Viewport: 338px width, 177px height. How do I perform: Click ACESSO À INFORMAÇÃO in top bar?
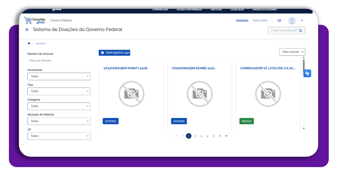coord(189,10)
